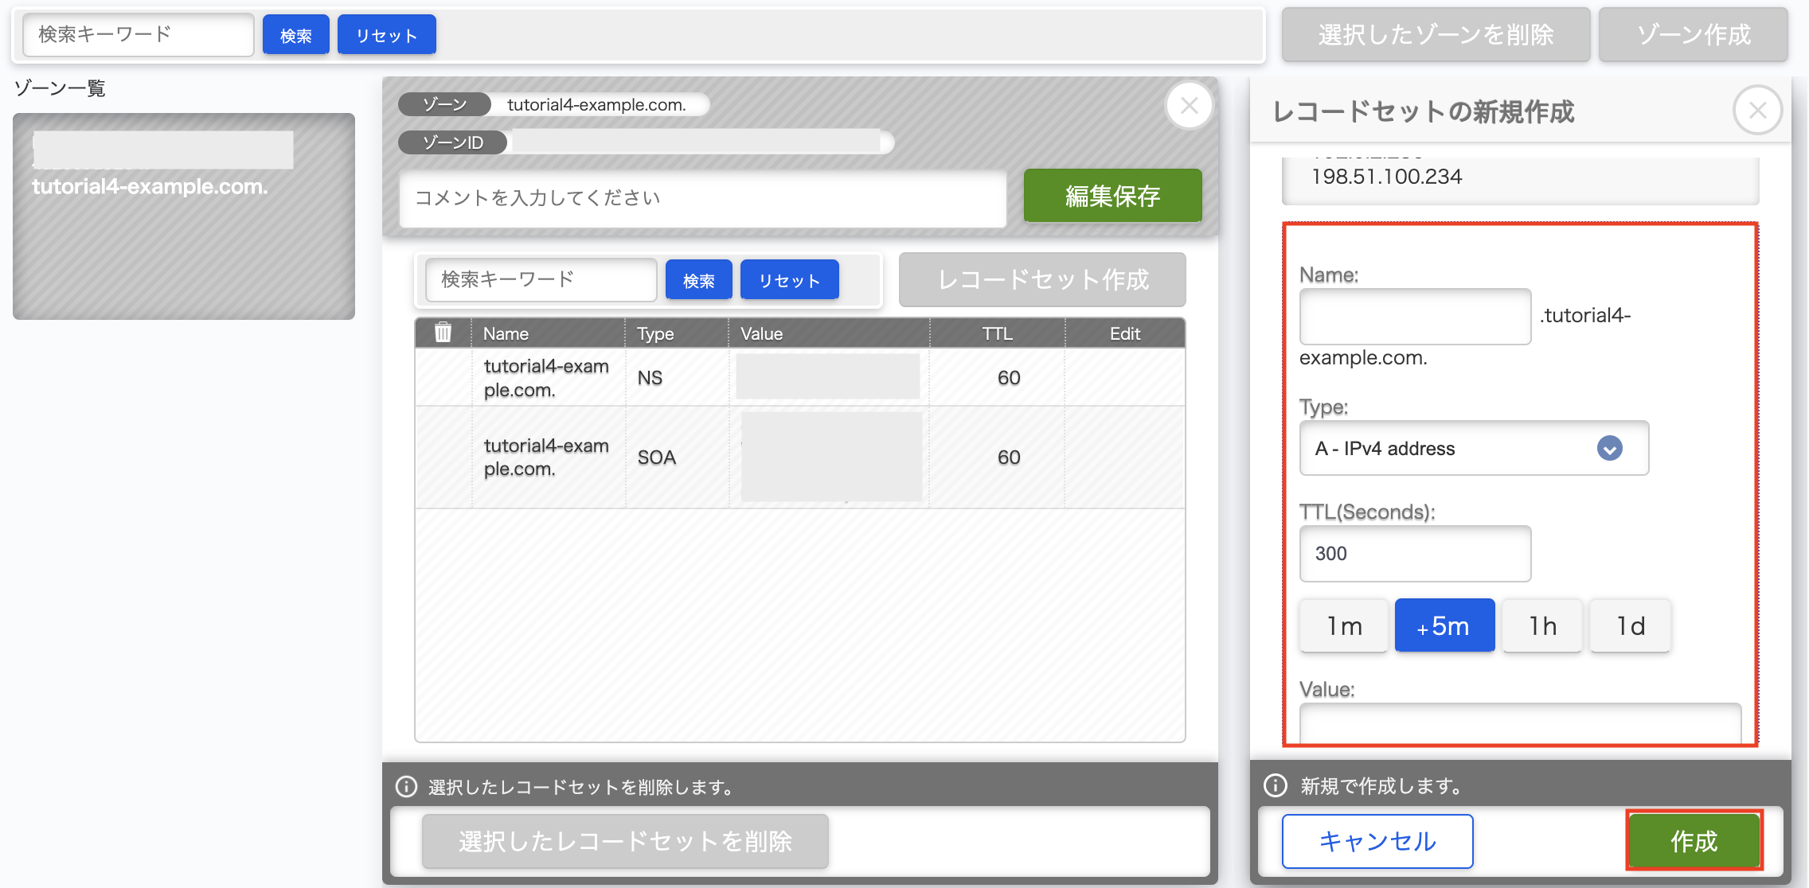Select the 1h TTL preset
1809x888 pixels.
[1542, 626]
